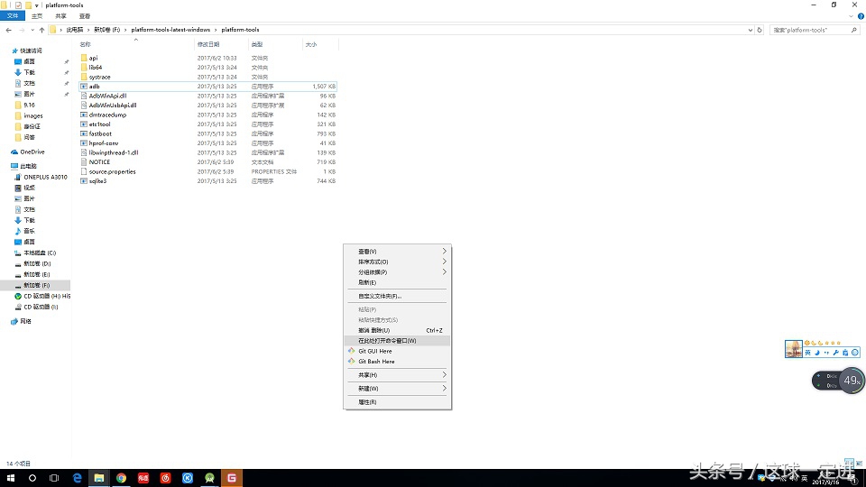Image resolution: width=866 pixels, height=487 pixels.
Task: Select hprof-conv application
Action: click(x=103, y=143)
